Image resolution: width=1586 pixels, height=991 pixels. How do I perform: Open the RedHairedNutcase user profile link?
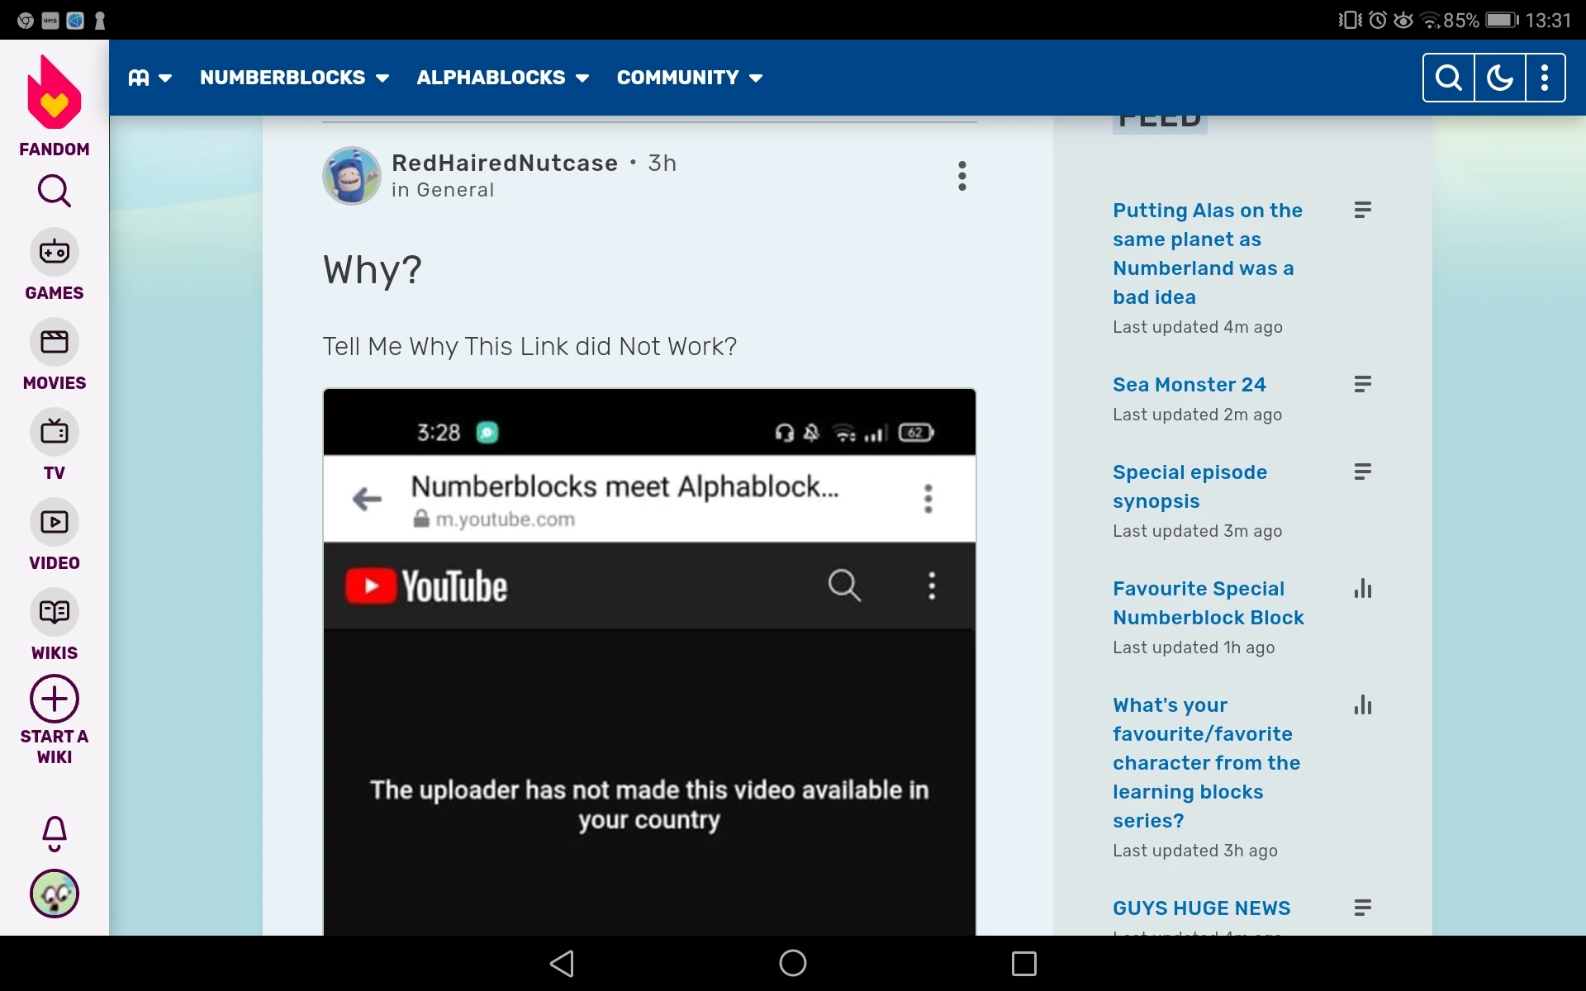coord(505,163)
